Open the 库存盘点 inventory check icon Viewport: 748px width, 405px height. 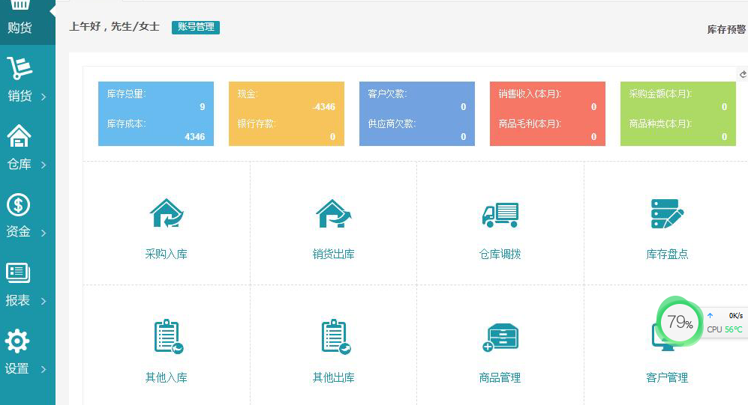click(667, 214)
